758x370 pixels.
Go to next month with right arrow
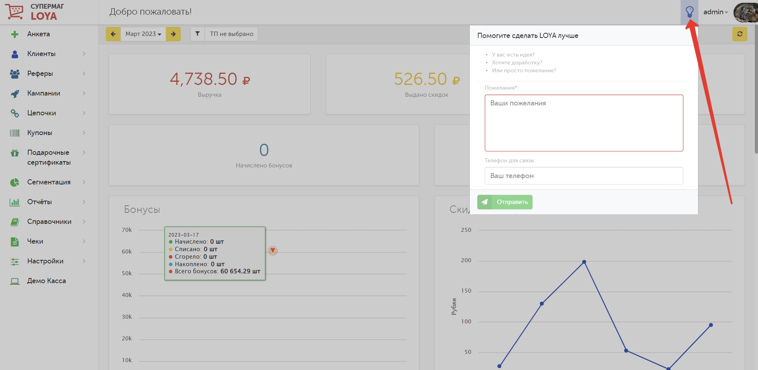[173, 34]
